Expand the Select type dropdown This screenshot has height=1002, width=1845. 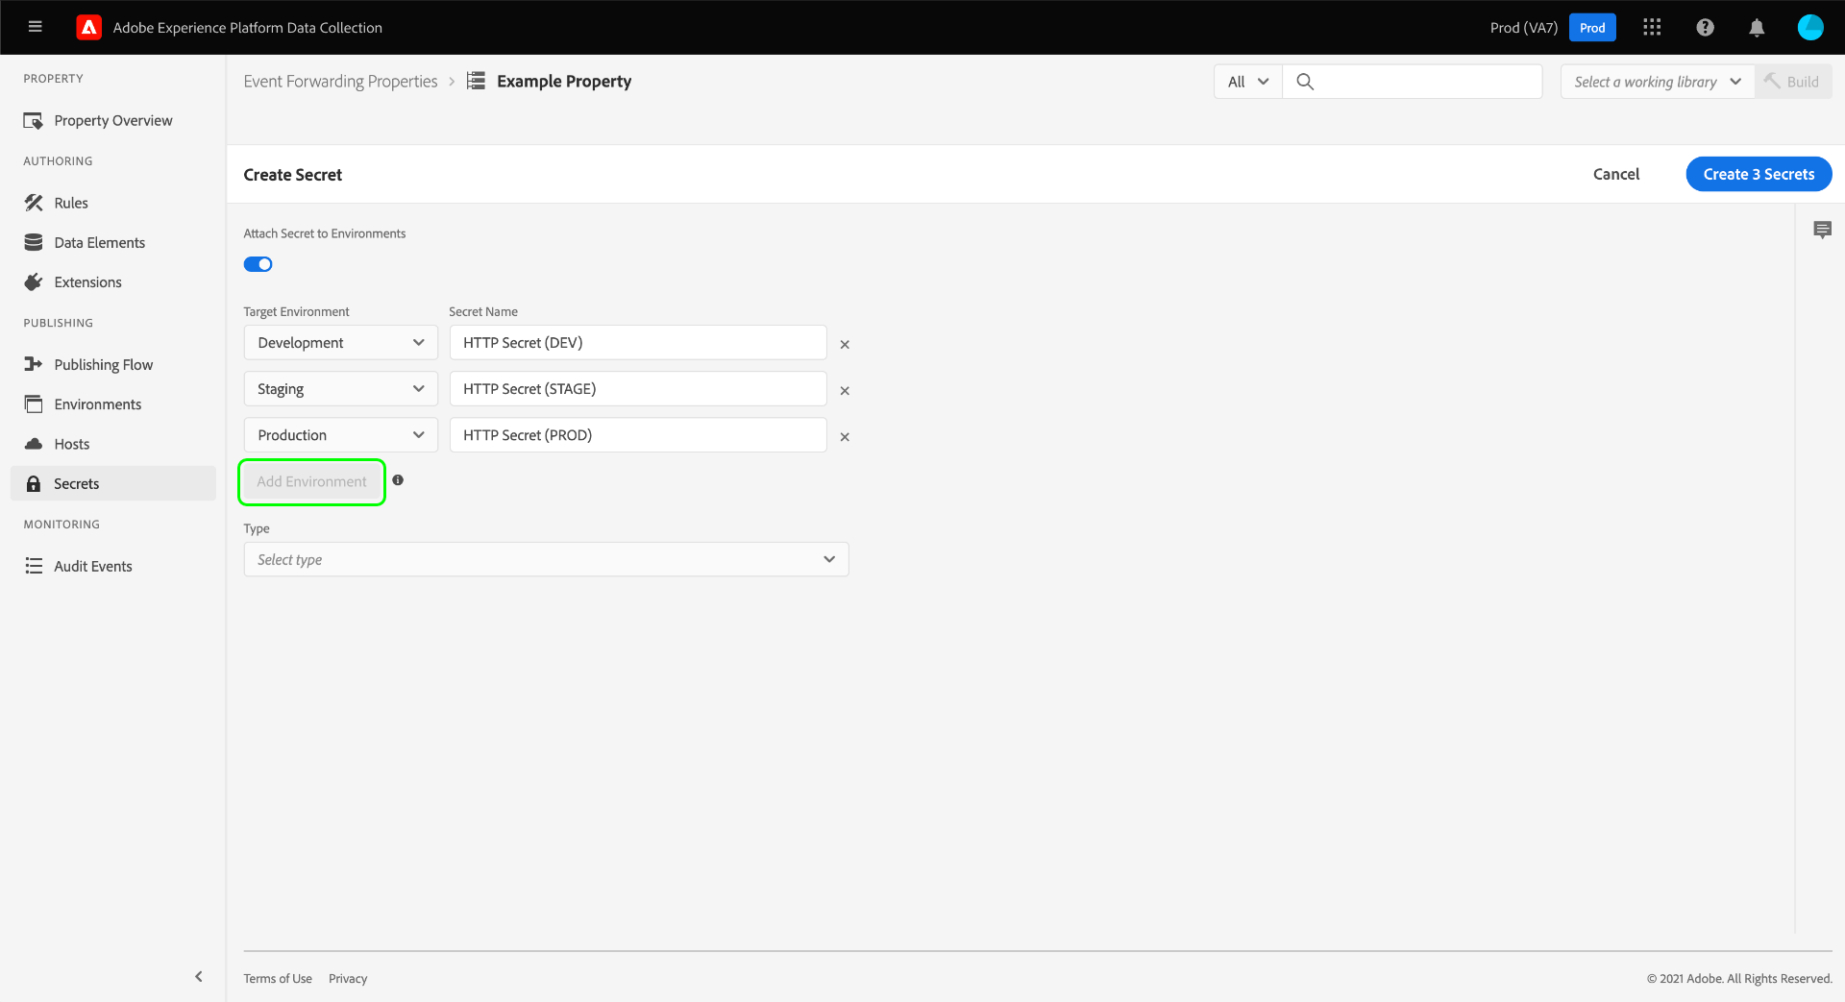coord(546,559)
